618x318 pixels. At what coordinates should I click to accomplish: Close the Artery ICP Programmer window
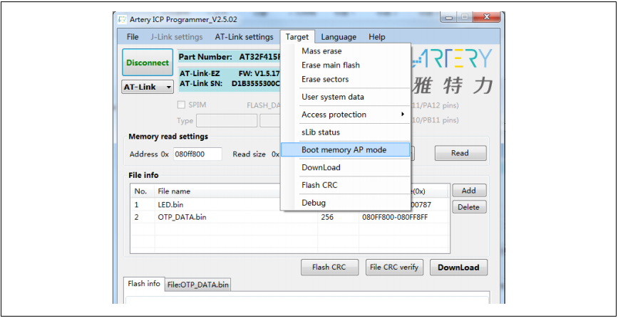tap(485, 17)
